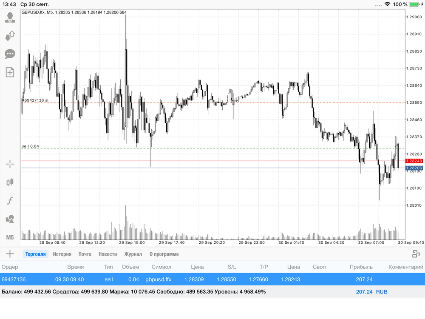Switch to the Торговля tab
Viewport: 425px width, 319px height.
[36, 254]
